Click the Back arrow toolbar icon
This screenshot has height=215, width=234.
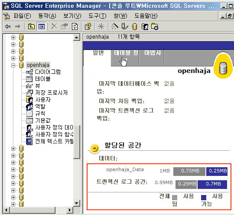[8, 26]
